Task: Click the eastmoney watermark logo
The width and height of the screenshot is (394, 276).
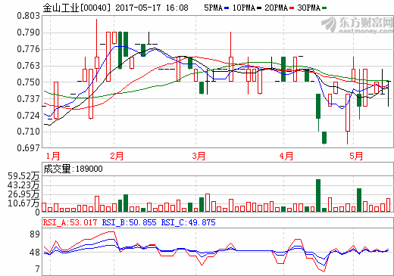Action: [x=358, y=24]
